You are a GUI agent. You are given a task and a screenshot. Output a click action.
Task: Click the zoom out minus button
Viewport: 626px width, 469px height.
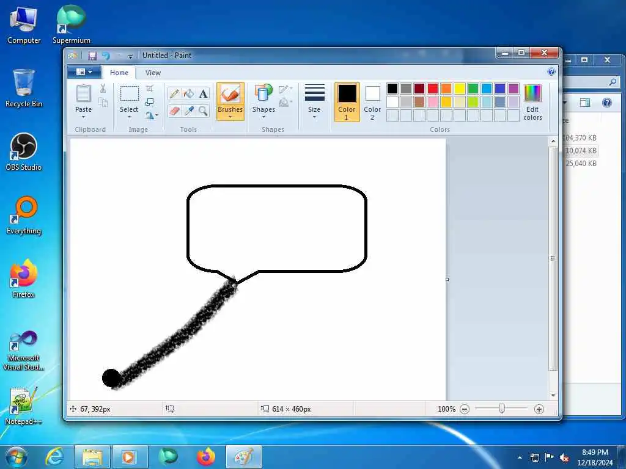click(x=465, y=409)
